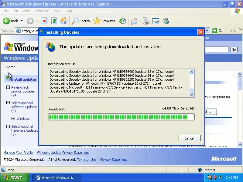The image size is (243, 182).
Task: Select Microsoft Windows Update taskbar button
Action: pos(56,178)
